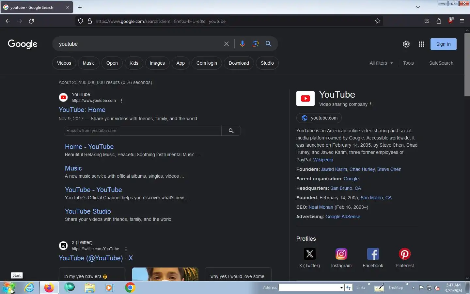Click the muted volume tray icon
Image resolution: width=470 pixels, height=294 pixels.
tap(437, 288)
